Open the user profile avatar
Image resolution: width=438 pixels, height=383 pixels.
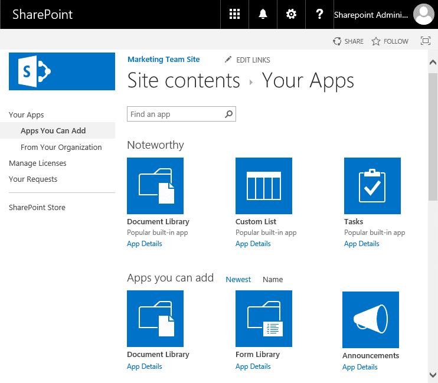[x=424, y=14]
